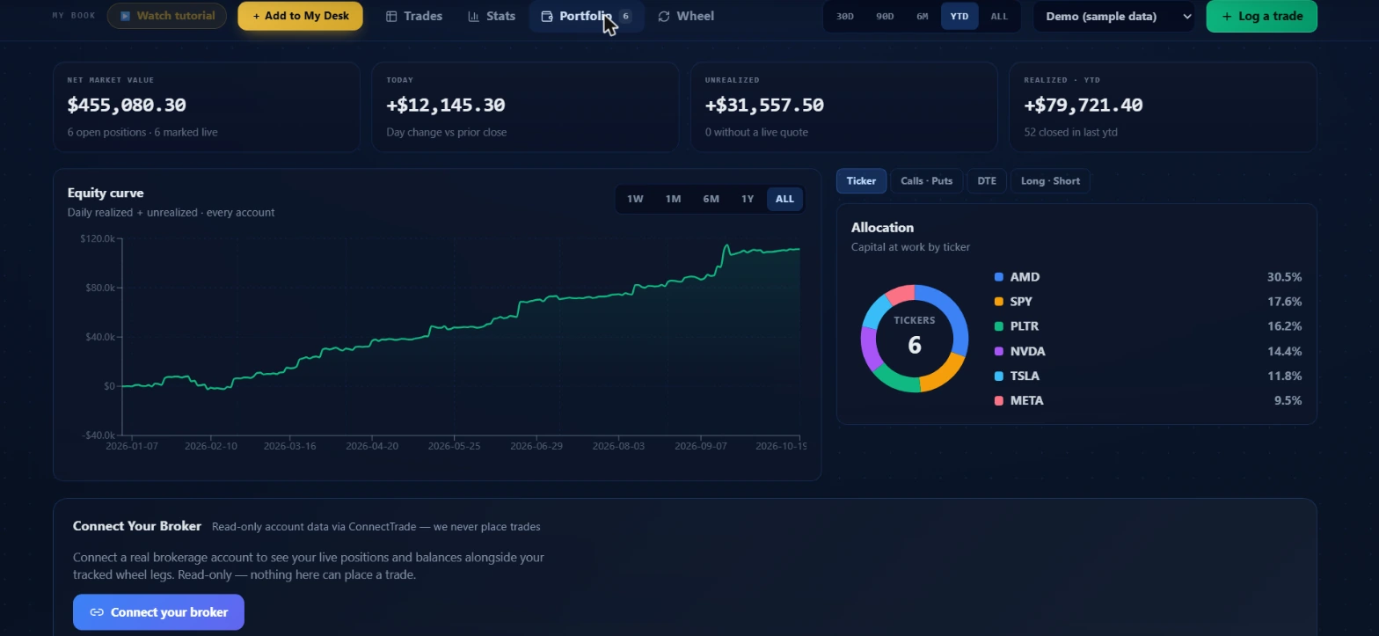Switch allocation view to Ticker
The height and width of the screenshot is (636, 1379).
861,181
